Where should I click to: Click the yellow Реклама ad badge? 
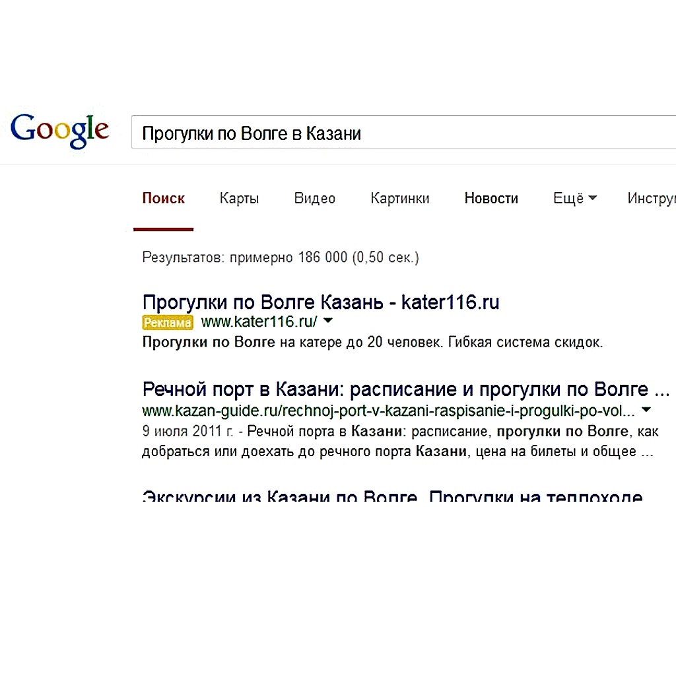point(168,322)
